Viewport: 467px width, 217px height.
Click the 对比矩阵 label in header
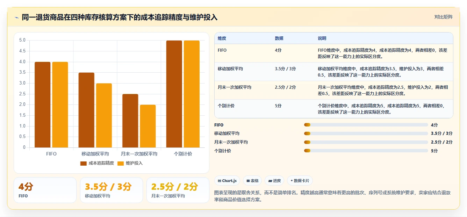pyautogui.click(x=443, y=17)
